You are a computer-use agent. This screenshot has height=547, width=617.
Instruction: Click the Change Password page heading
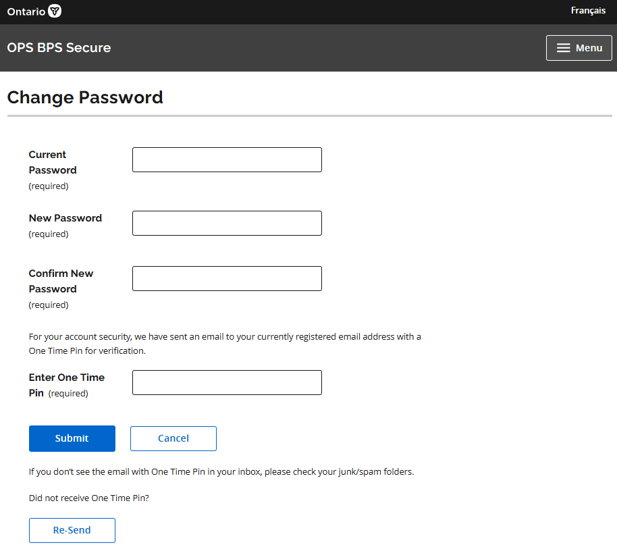85,97
